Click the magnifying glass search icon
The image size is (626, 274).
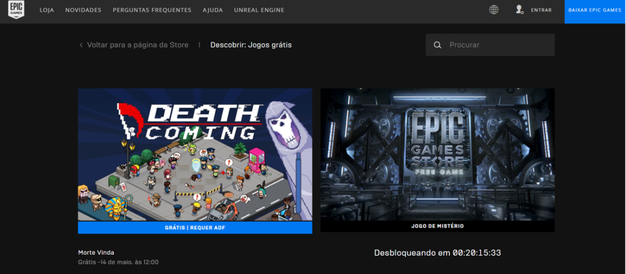pyautogui.click(x=437, y=45)
